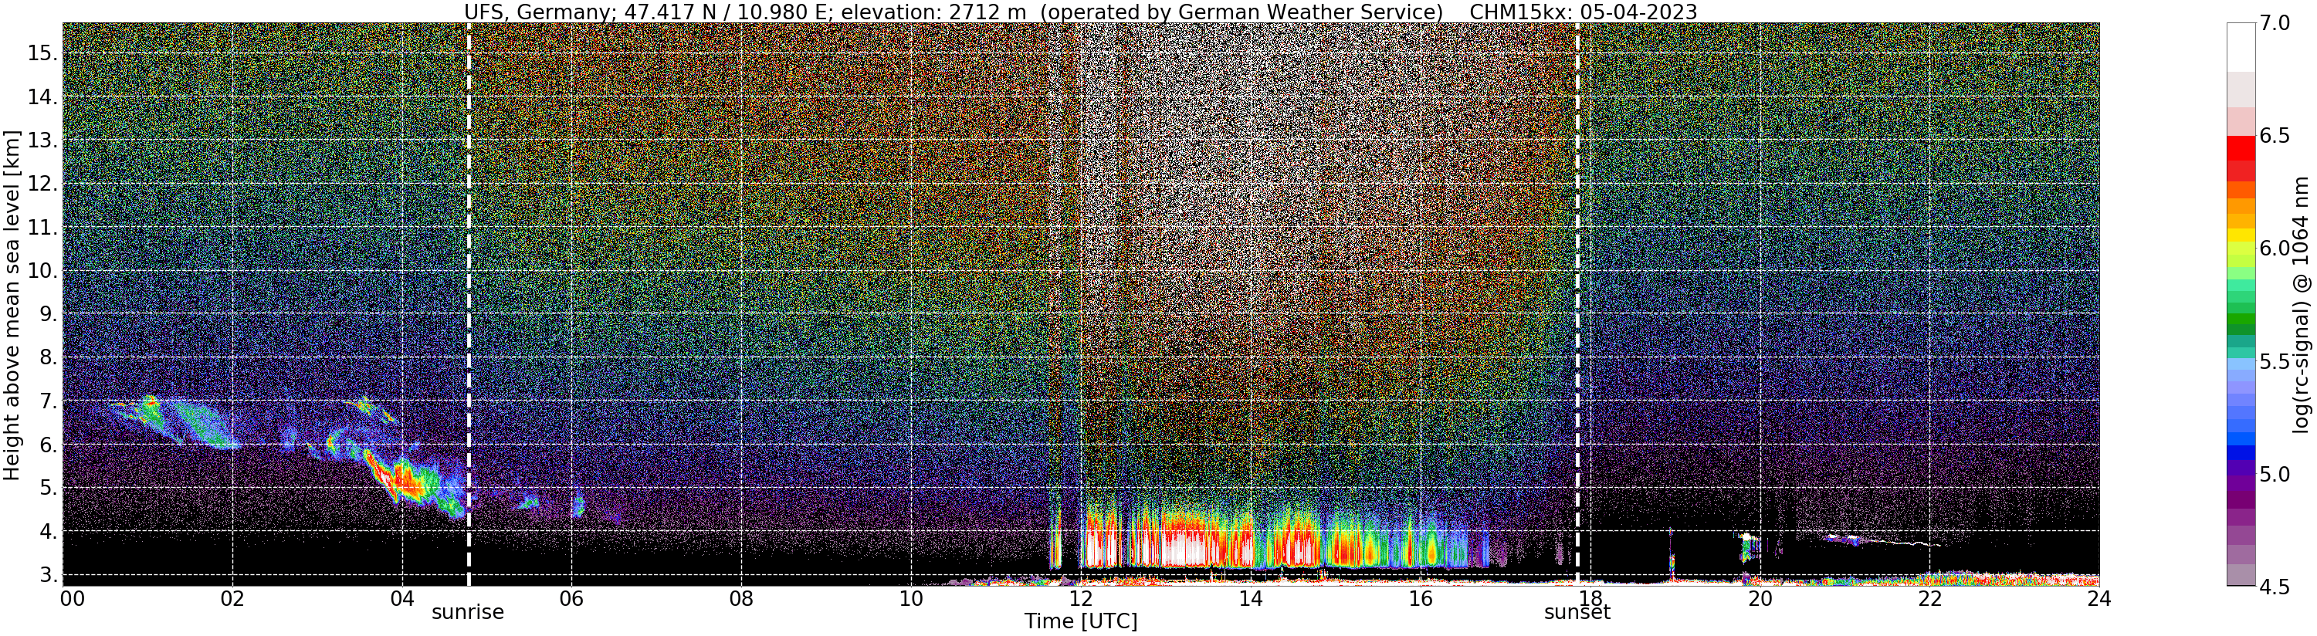Click the y-axis tick label '5.'

pos(47,488)
